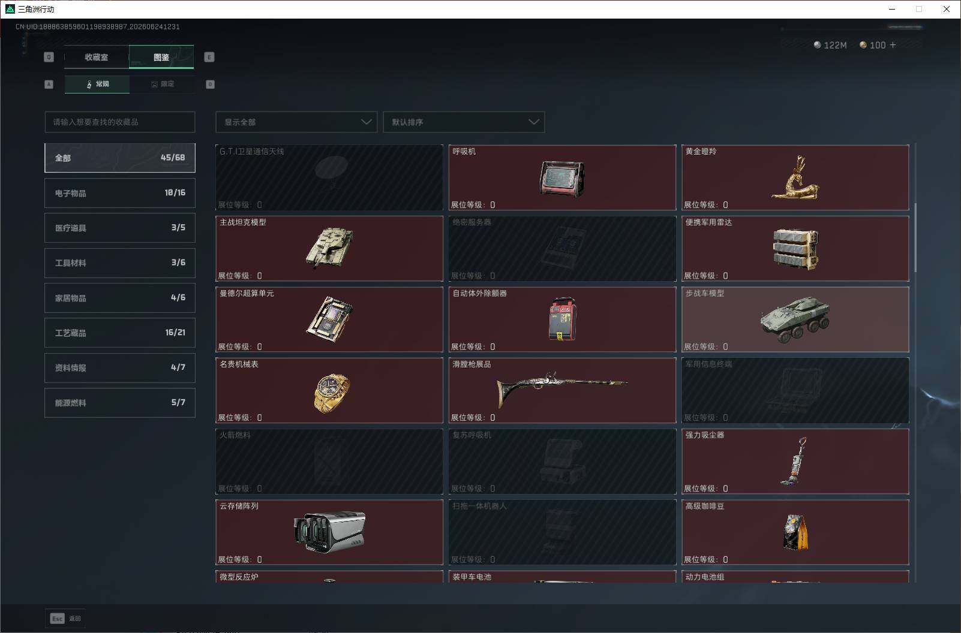Click the plus icon next to 100 currency
This screenshot has width=961, height=633.
[x=893, y=45]
